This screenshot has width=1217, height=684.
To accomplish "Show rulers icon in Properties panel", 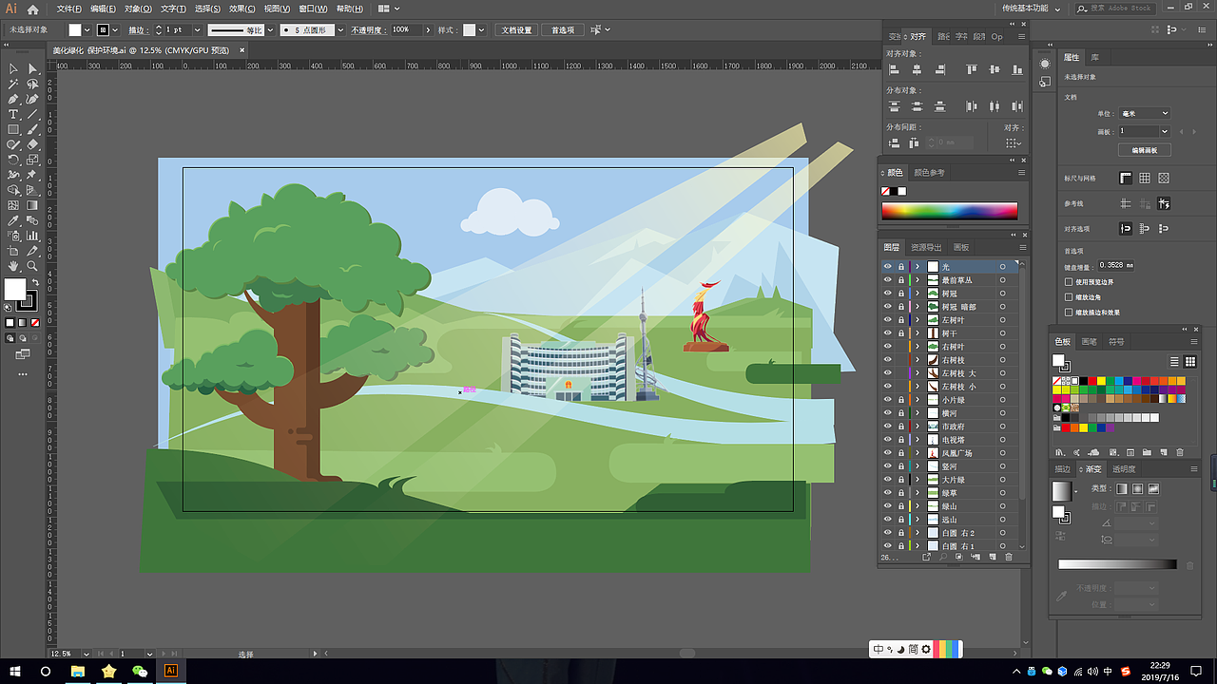I will coord(1126,178).
